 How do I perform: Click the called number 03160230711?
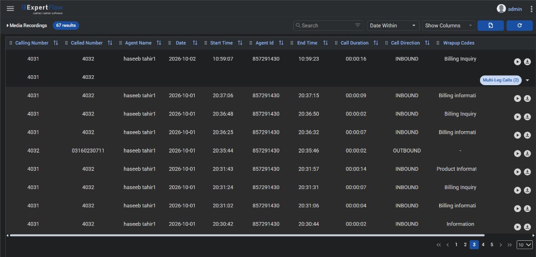pyautogui.click(x=88, y=150)
